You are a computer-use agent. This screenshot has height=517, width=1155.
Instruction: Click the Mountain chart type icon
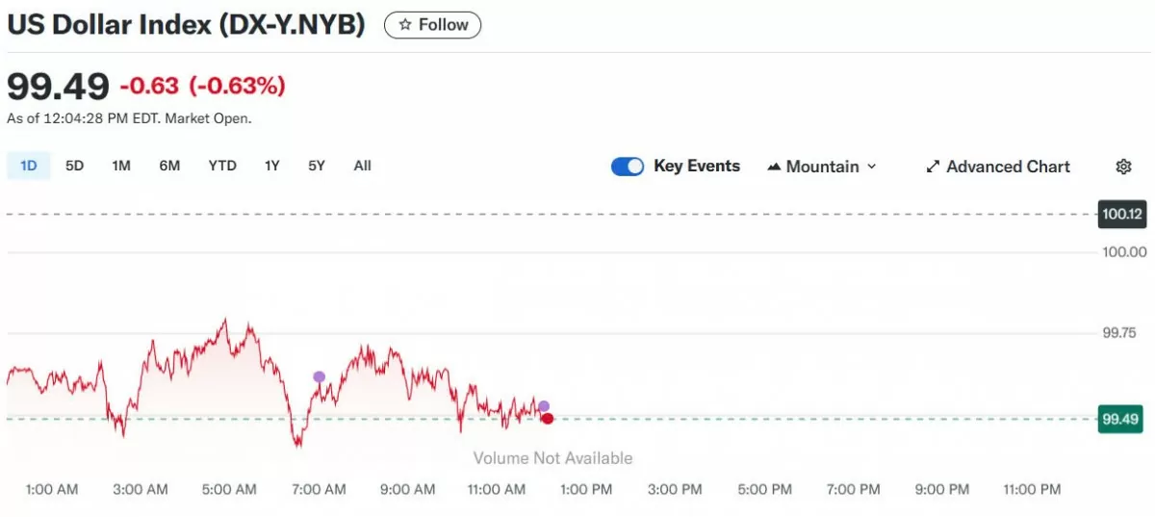coord(774,167)
